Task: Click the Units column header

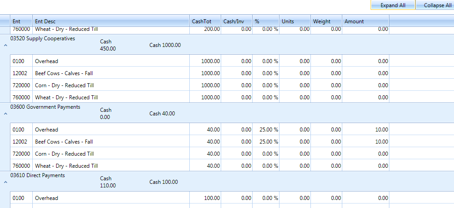Action: (295, 21)
